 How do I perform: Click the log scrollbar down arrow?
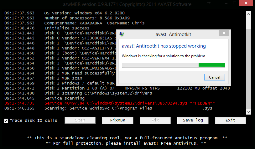[x=248, y=112]
